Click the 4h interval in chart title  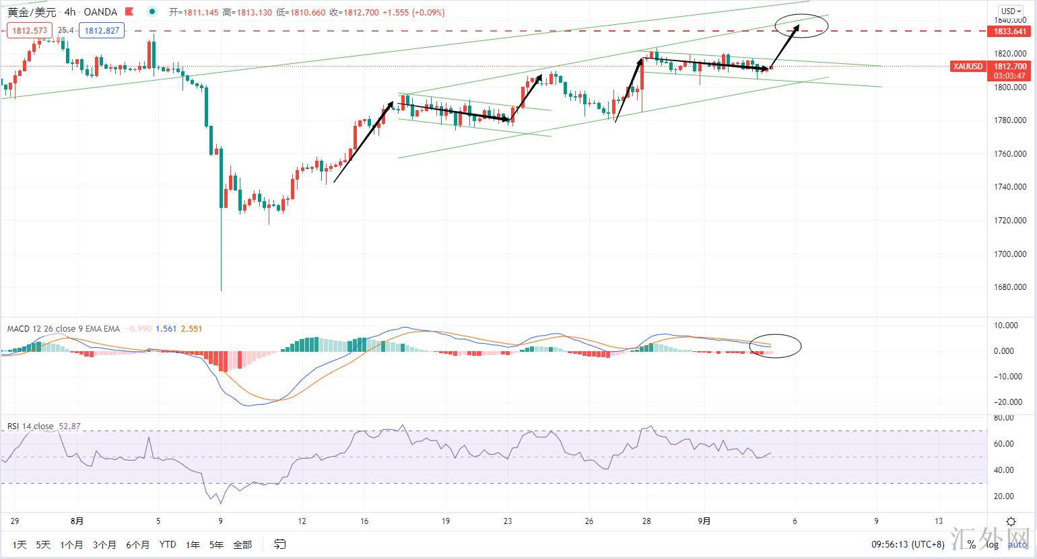(x=70, y=12)
